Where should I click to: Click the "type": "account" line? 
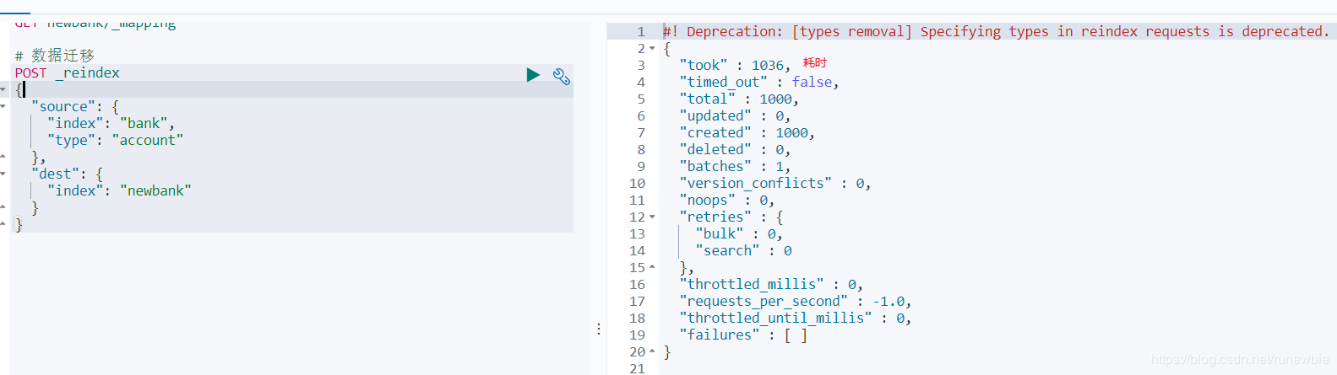tap(115, 141)
